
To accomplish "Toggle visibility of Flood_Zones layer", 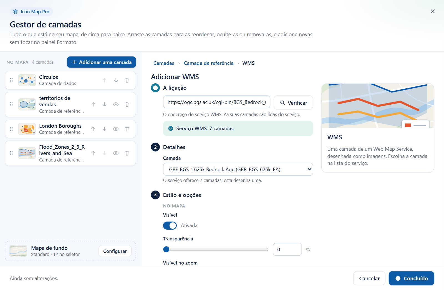I will coord(116,153).
